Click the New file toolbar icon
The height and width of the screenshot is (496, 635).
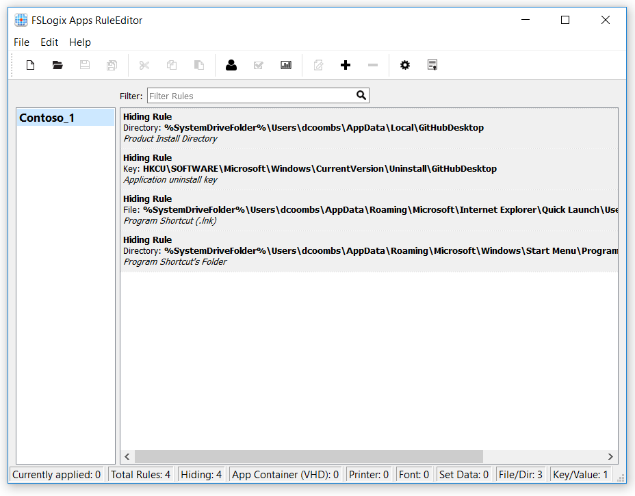(30, 65)
